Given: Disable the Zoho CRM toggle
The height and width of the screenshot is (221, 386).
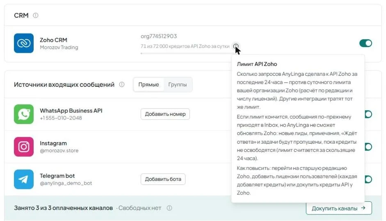Looking at the screenshot, I should [365, 43].
